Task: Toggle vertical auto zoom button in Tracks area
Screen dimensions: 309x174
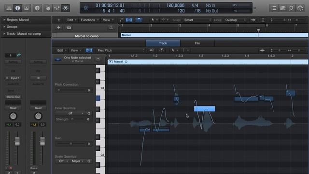Action: pyautogui.click(x=263, y=20)
